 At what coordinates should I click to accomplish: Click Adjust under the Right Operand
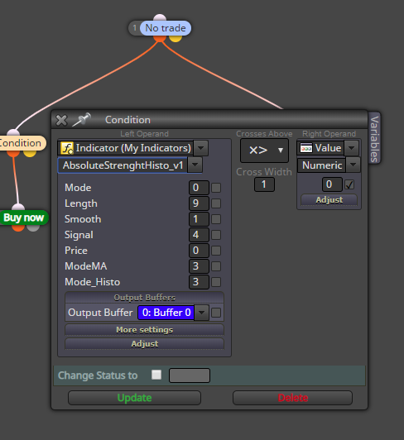329,200
